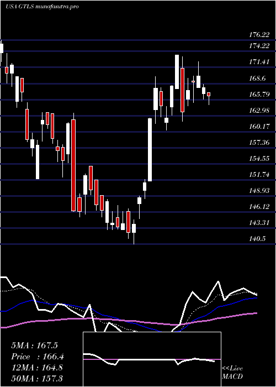This screenshot has height=387, width=276.
Task: Click the 174.22 price level label
Action: 259,46
